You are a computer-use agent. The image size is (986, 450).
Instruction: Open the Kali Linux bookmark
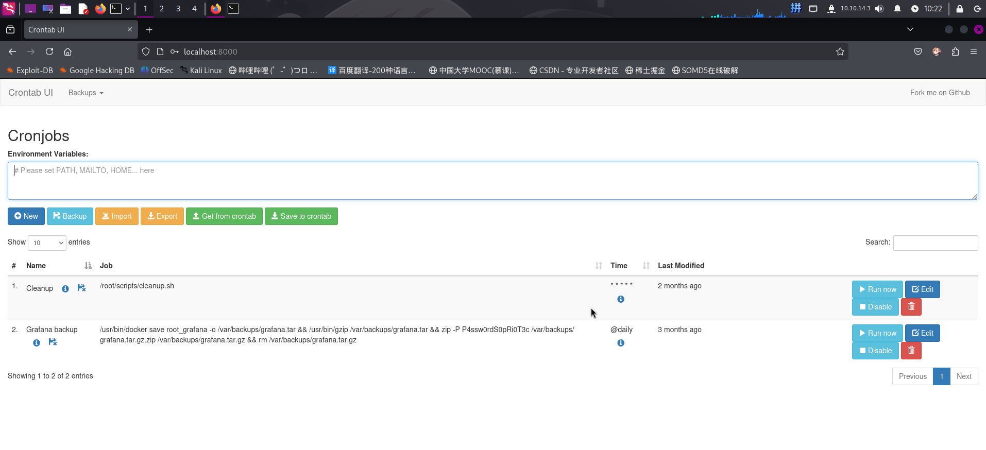[201, 71]
